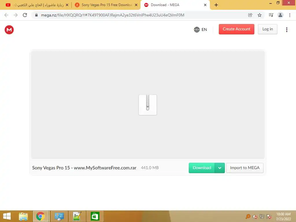The height and width of the screenshot is (222, 296).
Task: Click the network tray icon
Action: [x=262, y=217]
